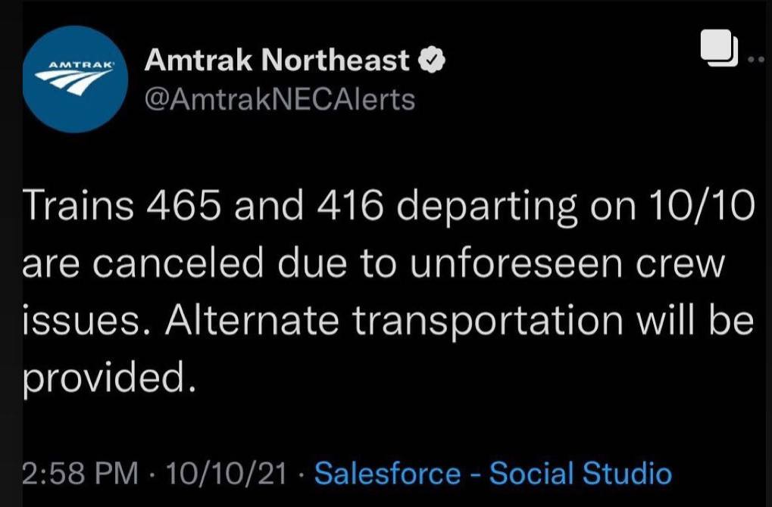772x507 pixels.
Task: Click train number 465 in tweet
Action: tap(183, 205)
